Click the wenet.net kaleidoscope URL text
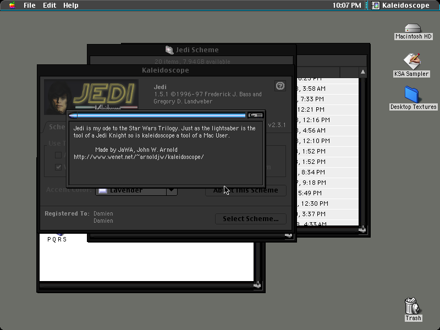The width and height of the screenshot is (440, 330). (139, 157)
